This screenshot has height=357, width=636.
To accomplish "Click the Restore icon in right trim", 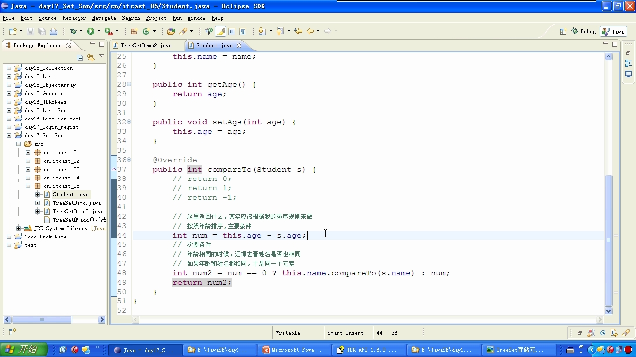I will [628, 53].
